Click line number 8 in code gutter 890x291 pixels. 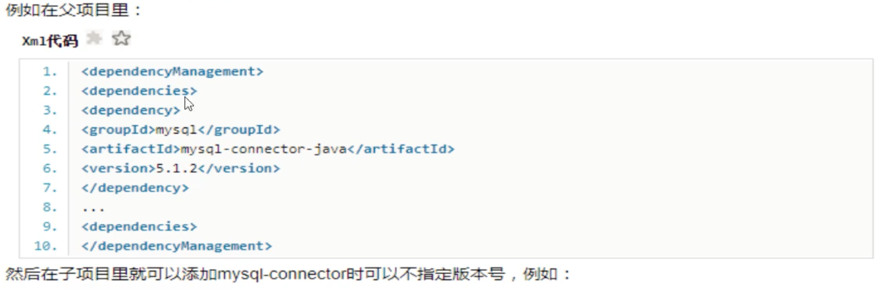50,207
